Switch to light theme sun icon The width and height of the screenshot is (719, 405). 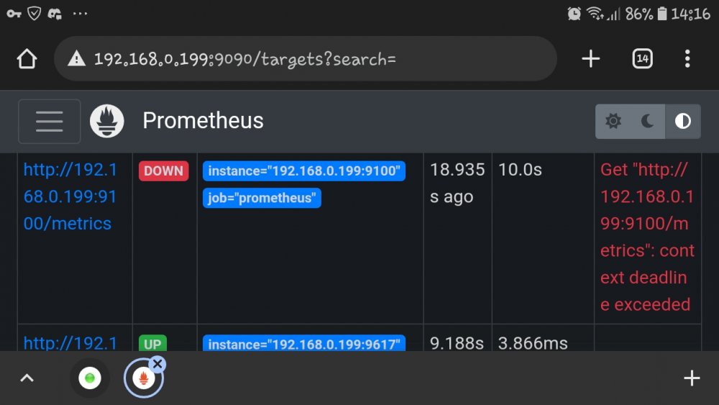point(613,121)
